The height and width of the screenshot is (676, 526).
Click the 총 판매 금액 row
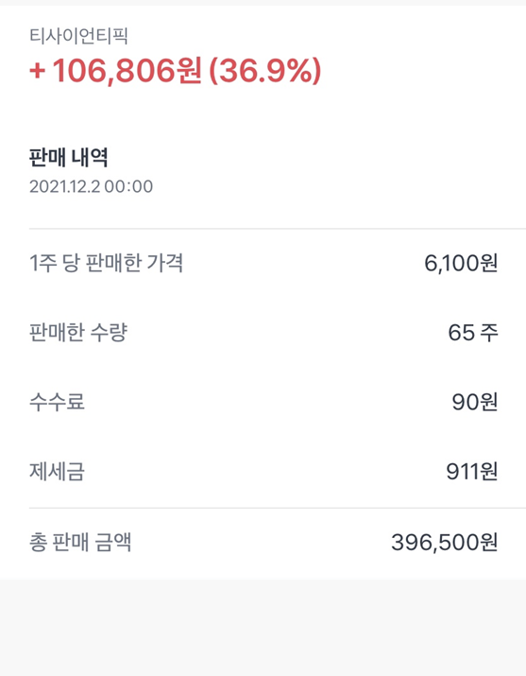tap(263, 543)
